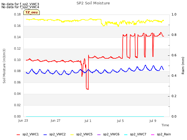Click the magenta sp2_Rain legend swatch
This screenshot has height=140, width=187.
pyautogui.click(x=153, y=135)
